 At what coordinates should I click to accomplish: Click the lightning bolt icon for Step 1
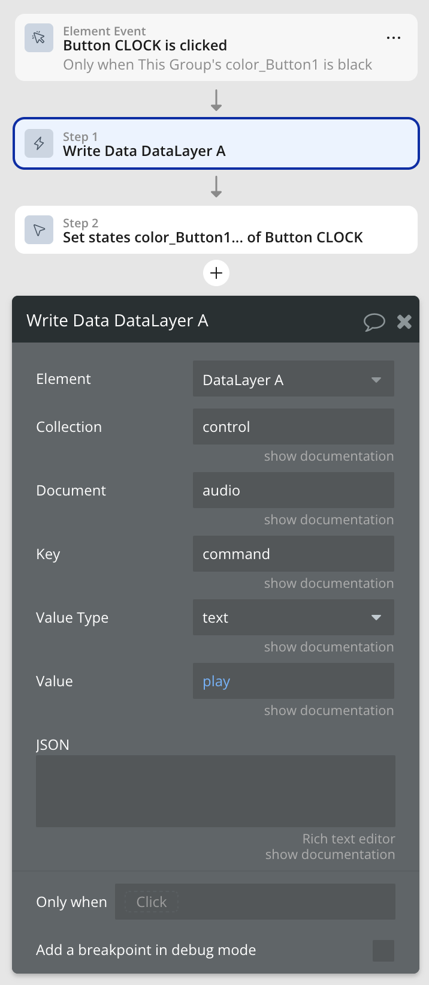(39, 143)
